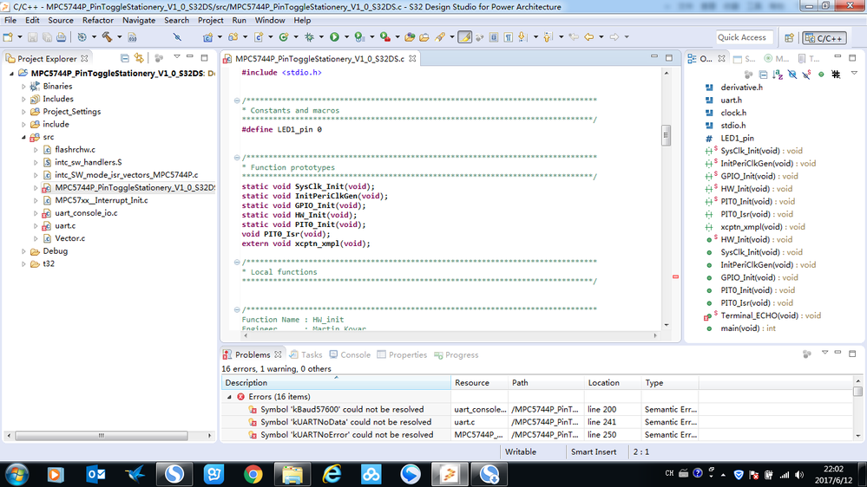Click the Open Perspective icon
The width and height of the screenshot is (867, 487).
(789, 37)
